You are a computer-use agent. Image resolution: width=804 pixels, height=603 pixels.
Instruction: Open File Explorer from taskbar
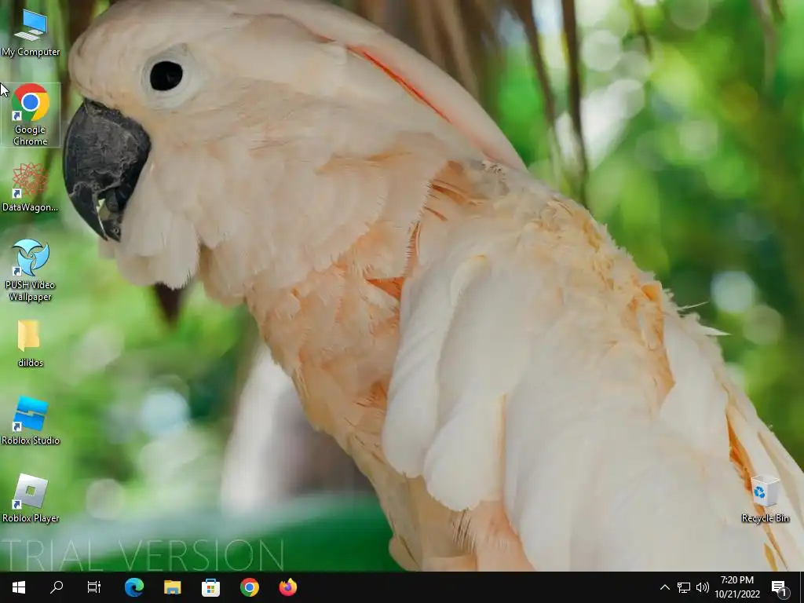[x=172, y=587]
